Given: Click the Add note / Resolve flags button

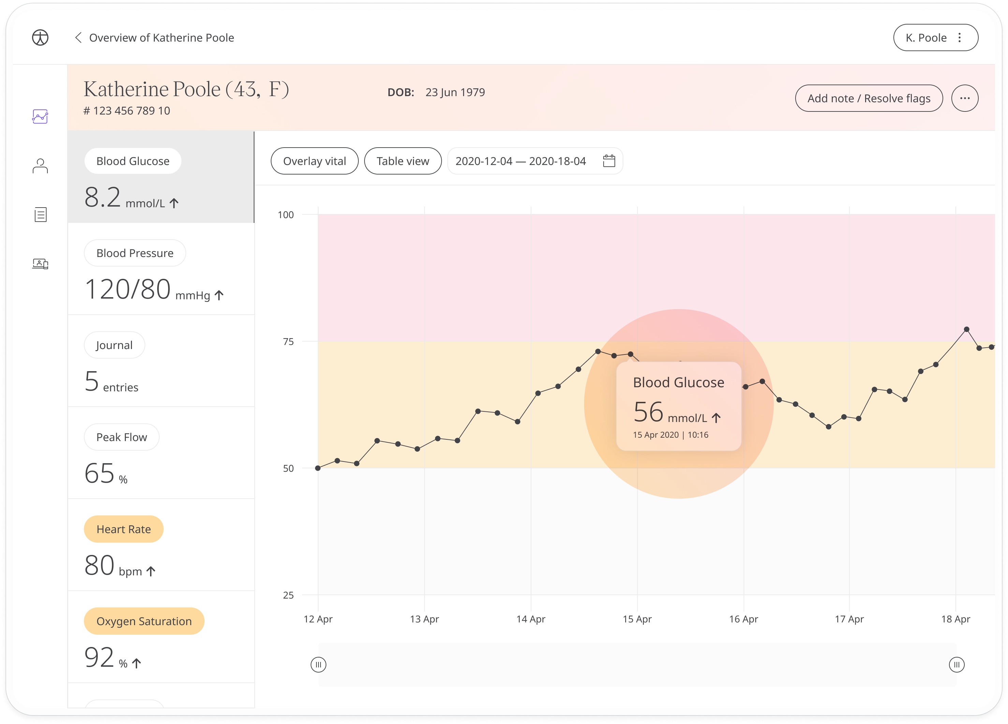Looking at the screenshot, I should tap(868, 98).
